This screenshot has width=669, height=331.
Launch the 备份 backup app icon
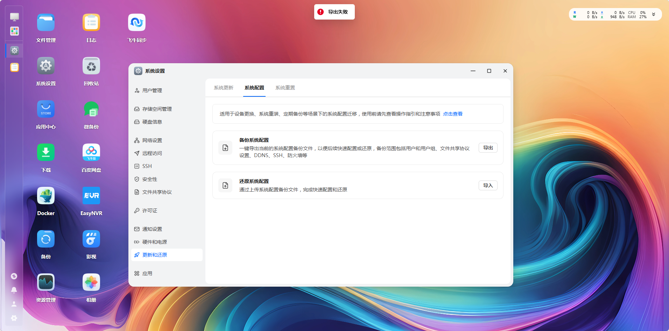[46, 239]
